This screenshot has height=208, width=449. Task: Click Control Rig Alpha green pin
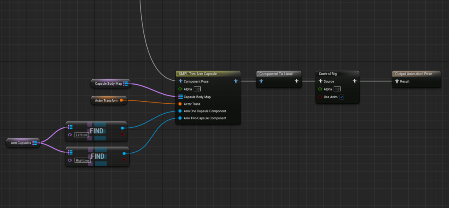[320, 89]
